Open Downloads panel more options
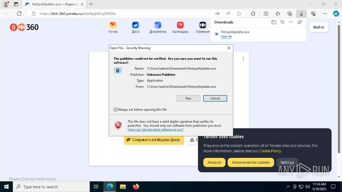The height and width of the screenshot is (192, 342). pos(291,22)
